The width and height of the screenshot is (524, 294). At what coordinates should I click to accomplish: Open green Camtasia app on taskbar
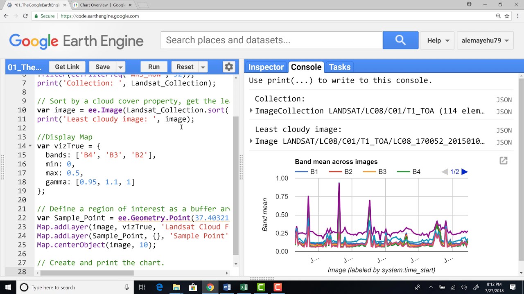click(261, 287)
